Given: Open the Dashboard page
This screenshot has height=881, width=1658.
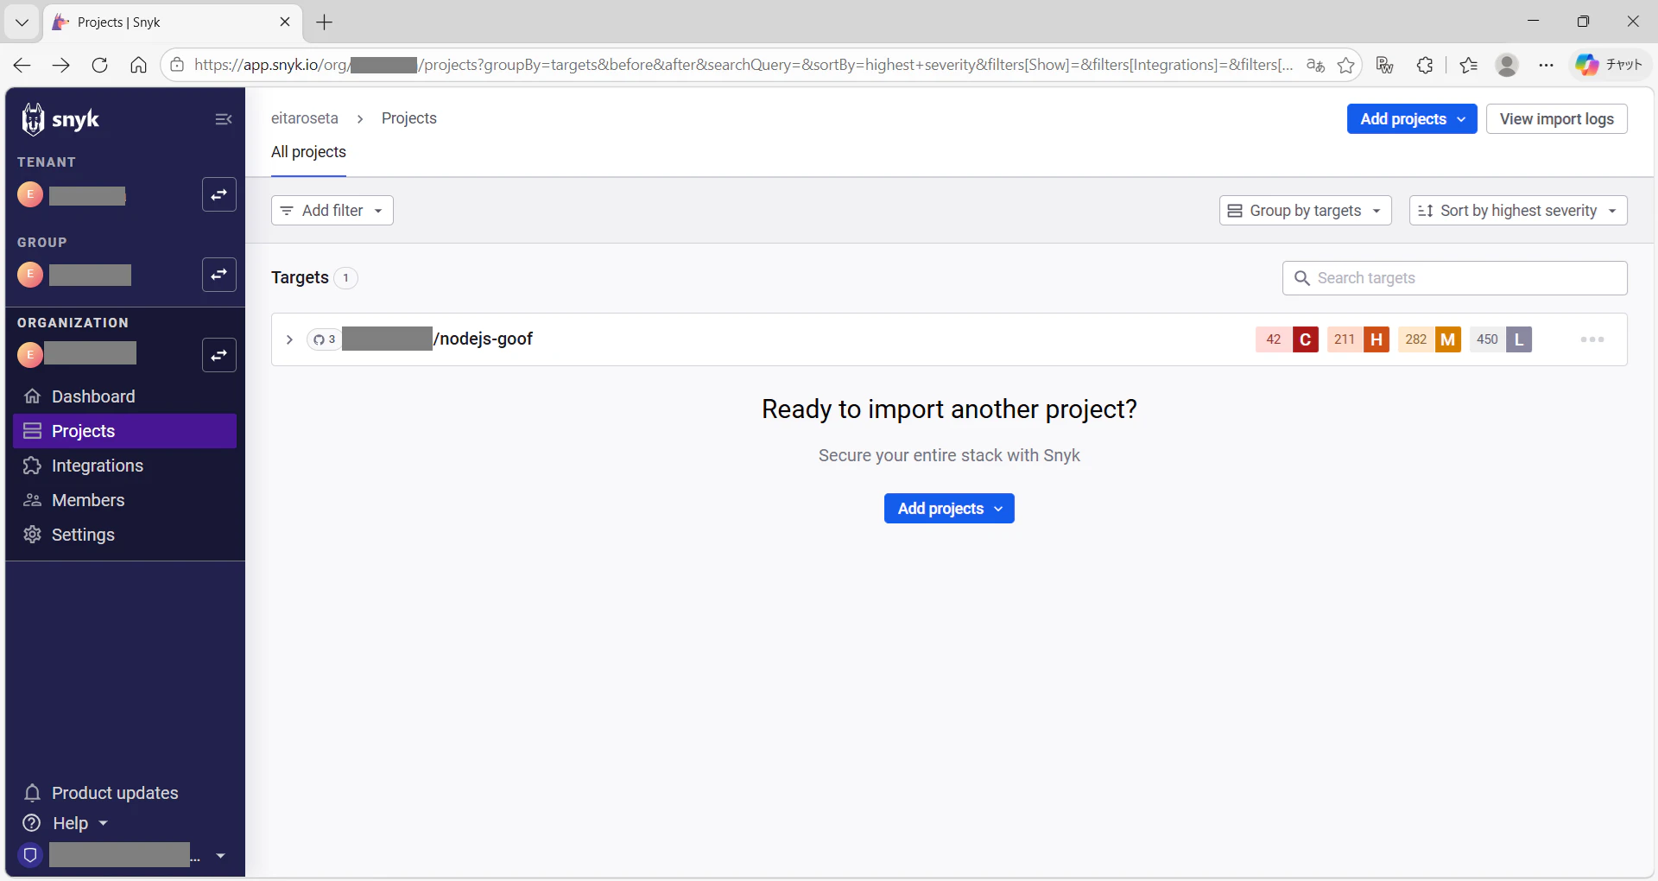Looking at the screenshot, I should click(x=125, y=396).
